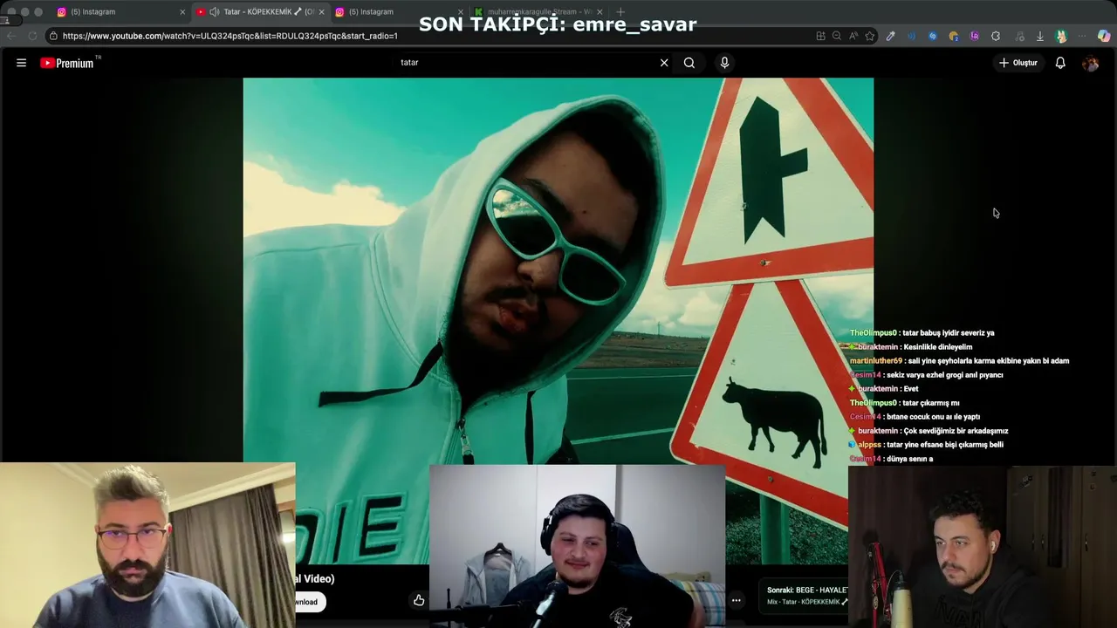
Task: Open the YouTube account avatar menu
Action: coord(1090,63)
